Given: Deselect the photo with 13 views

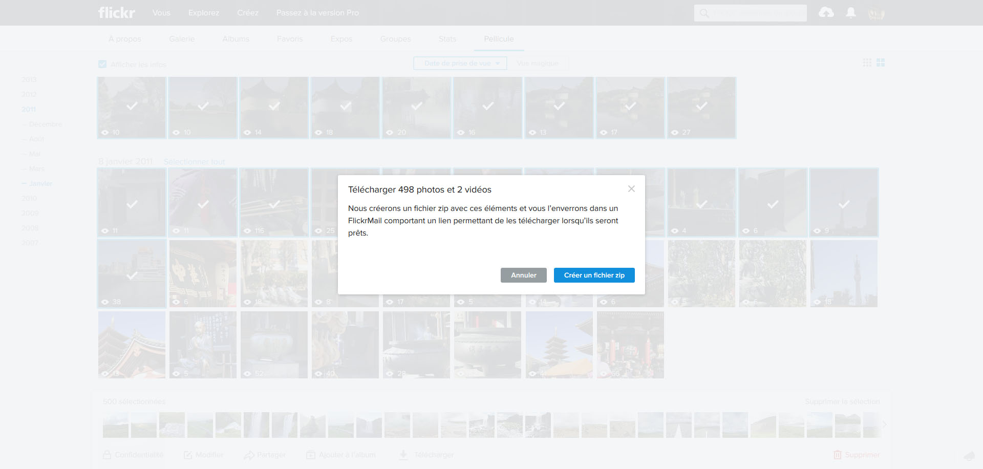Looking at the screenshot, I should 559,108.
